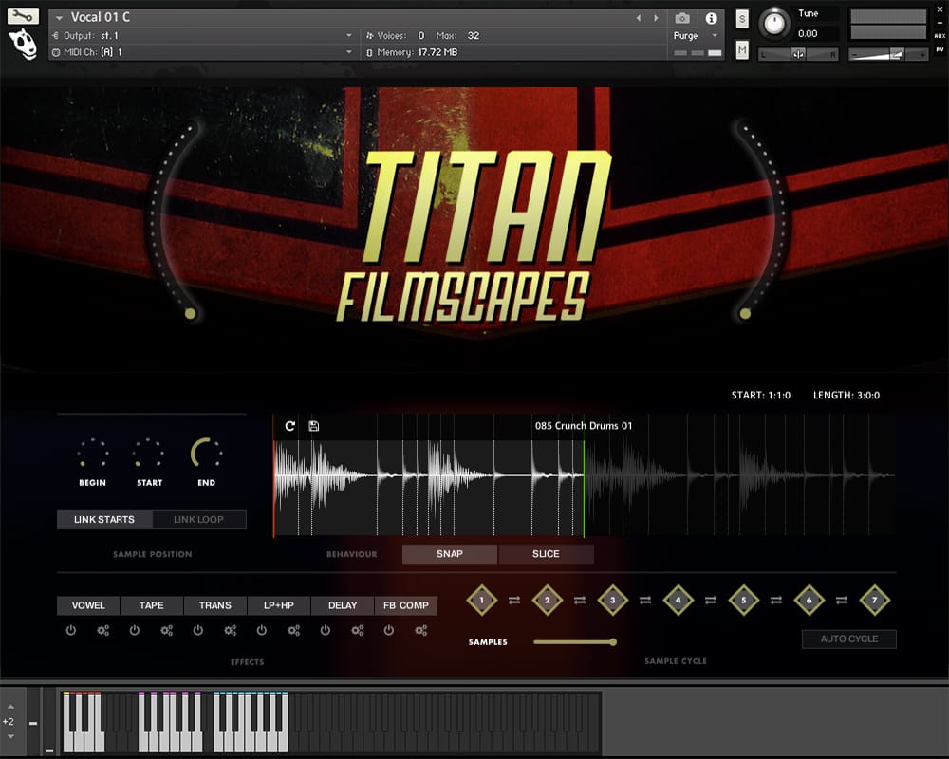949x759 pixels.
Task: Click the wrench edit icon in header
Action: (23, 15)
